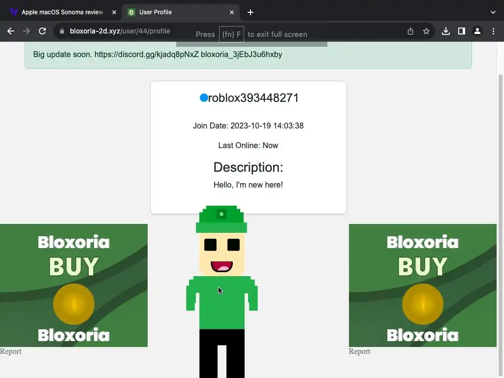Click the Hello, I'm new here! text
Image resolution: width=504 pixels, height=378 pixels.
click(x=248, y=185)
